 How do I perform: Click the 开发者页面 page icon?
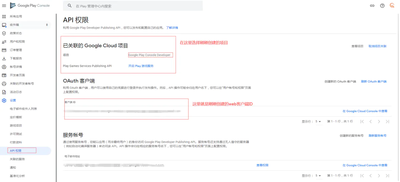click(4, 75)
